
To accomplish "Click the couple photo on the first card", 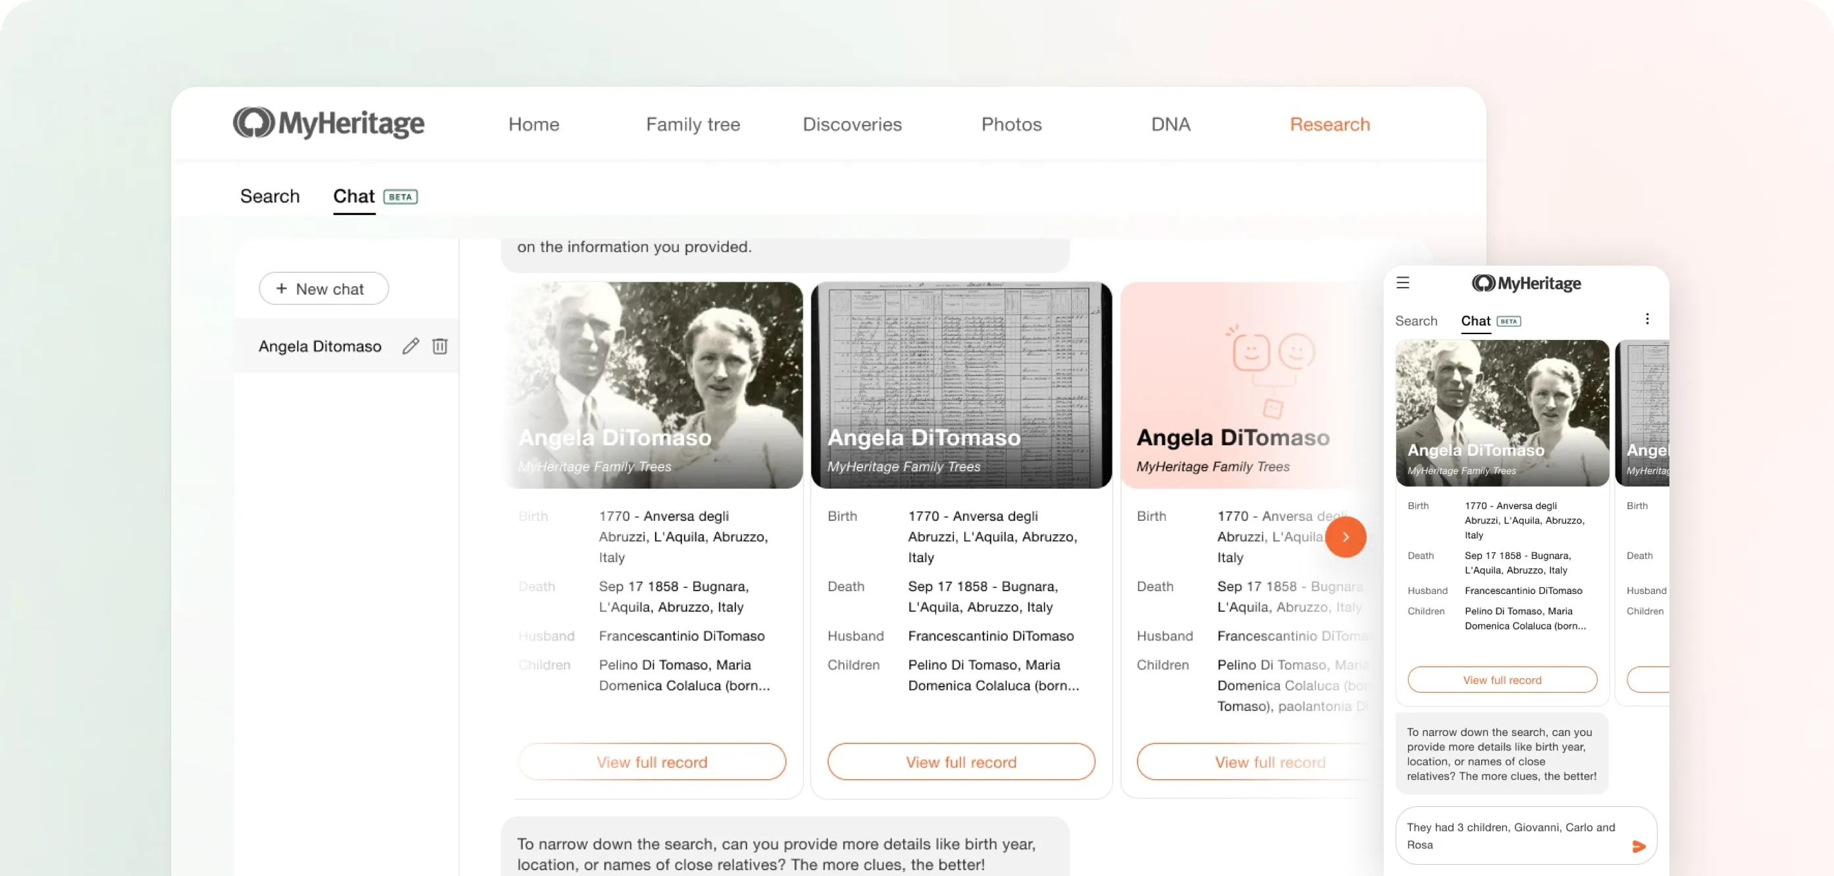I will pos(653,385).
